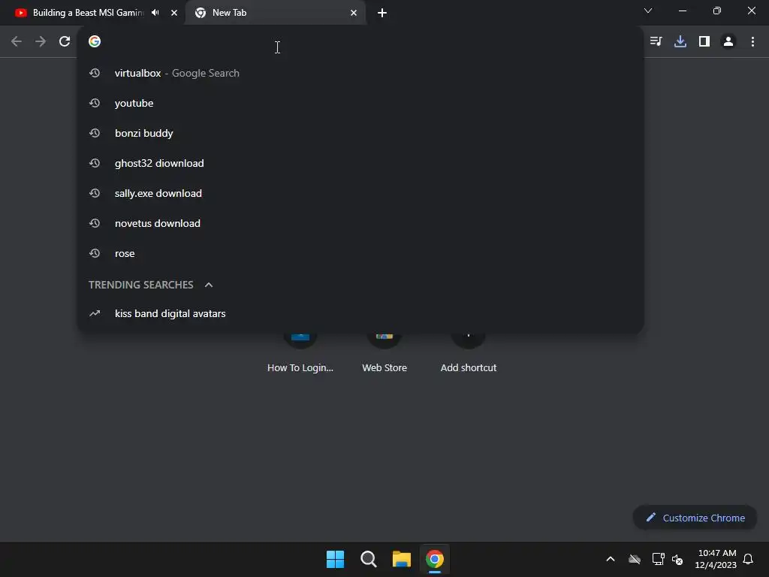Open the media controls icon in toolbar
Image resolution: width=769 pixels, height=577 pixels.
(656, 42)
